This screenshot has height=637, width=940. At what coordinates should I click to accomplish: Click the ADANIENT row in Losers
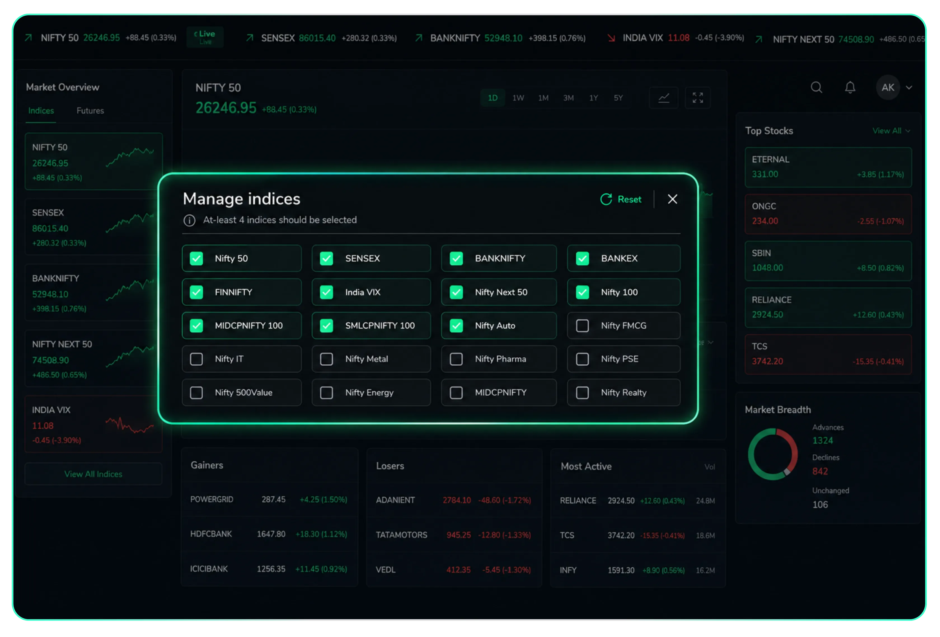454,500
